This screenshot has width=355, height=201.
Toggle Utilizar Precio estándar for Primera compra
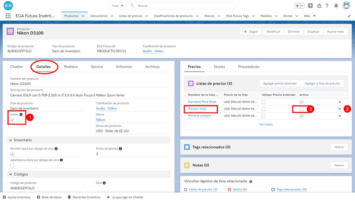(x=264, y=116)
